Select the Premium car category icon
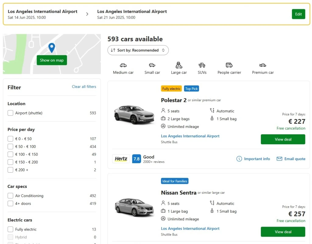The height and width of the screenshot is (244, 312). pos(262,66)
